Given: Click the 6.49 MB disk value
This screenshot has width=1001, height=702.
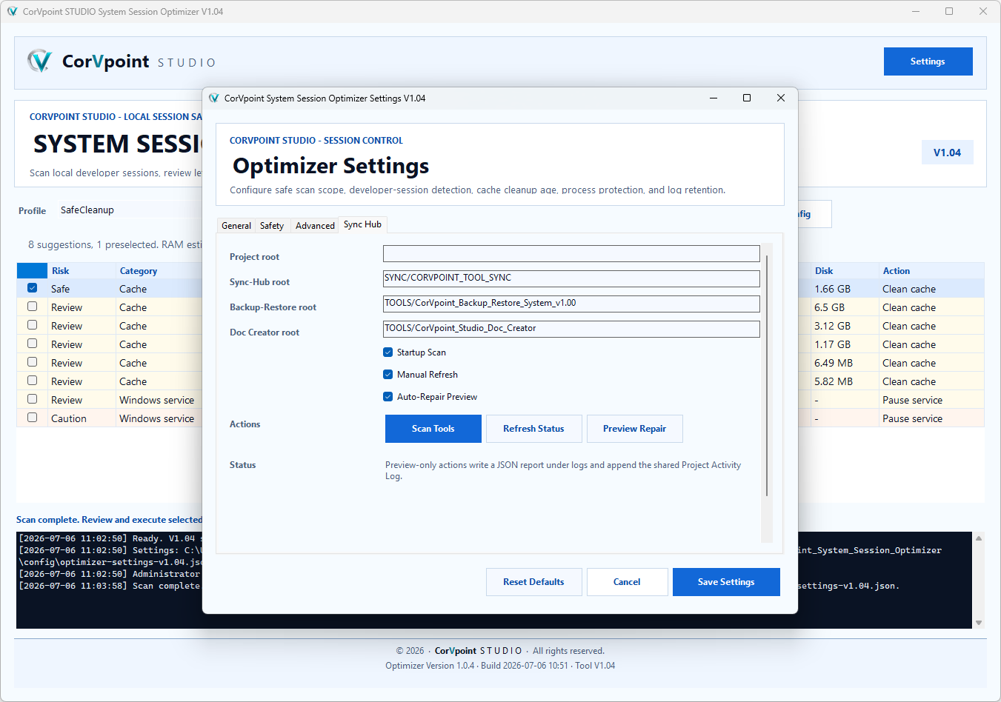Looking at the screenshot, I should click(834, 363).
